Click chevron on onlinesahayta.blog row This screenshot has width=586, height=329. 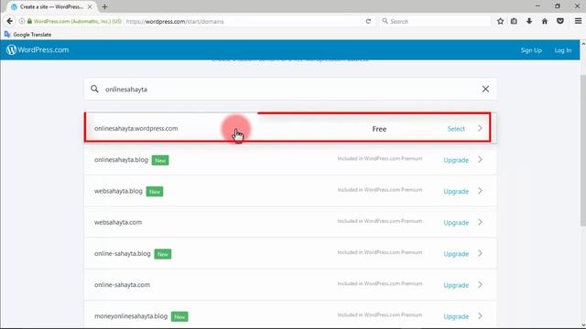click(480, 160)
